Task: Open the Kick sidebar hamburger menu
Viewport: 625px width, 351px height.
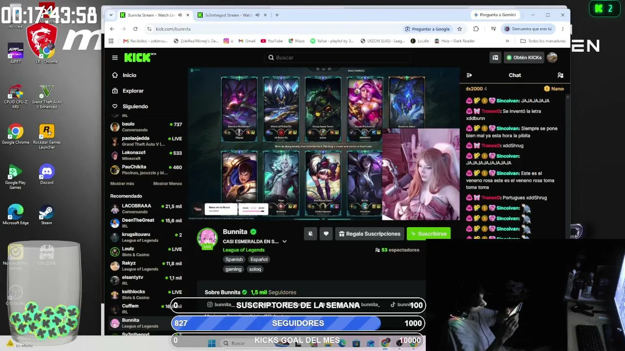Action: pos(115,58)
